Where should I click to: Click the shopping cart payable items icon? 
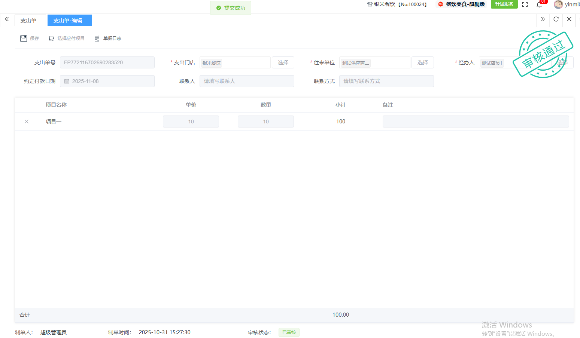coord(51,39)
